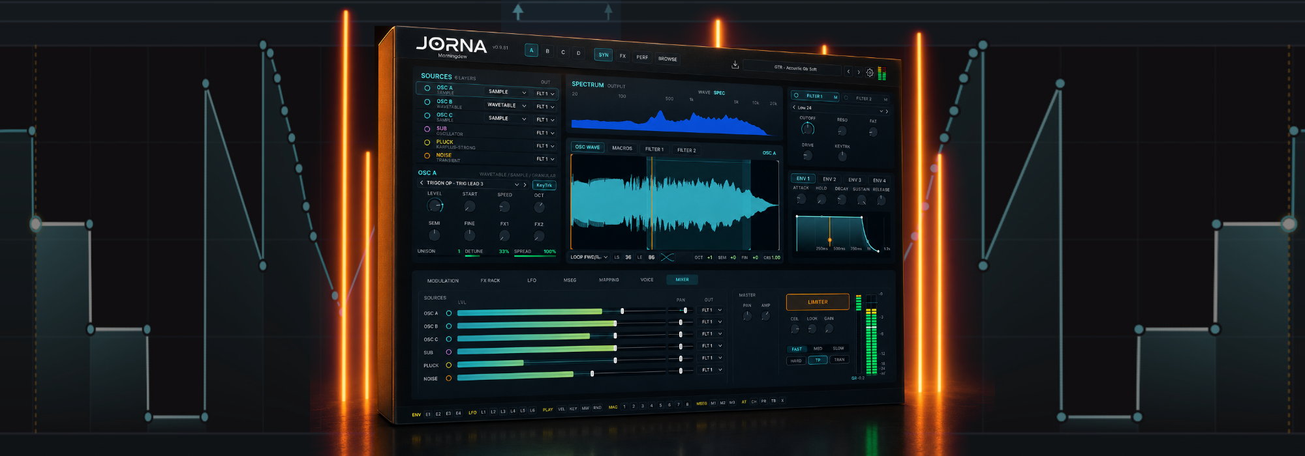
Task: Click the envelope DECAY knob
Action: (841, 200)
